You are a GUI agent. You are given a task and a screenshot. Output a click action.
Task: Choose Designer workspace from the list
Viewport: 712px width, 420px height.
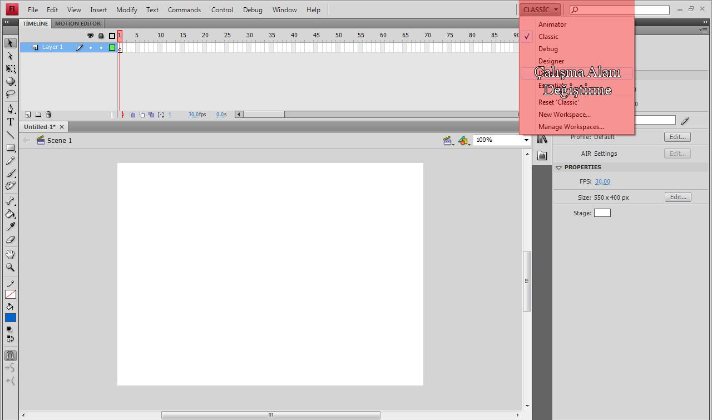551,61
